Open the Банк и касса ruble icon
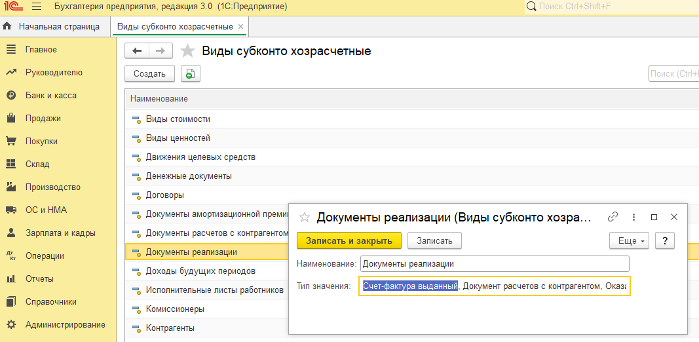699x342 pixels. click(11, 96)
